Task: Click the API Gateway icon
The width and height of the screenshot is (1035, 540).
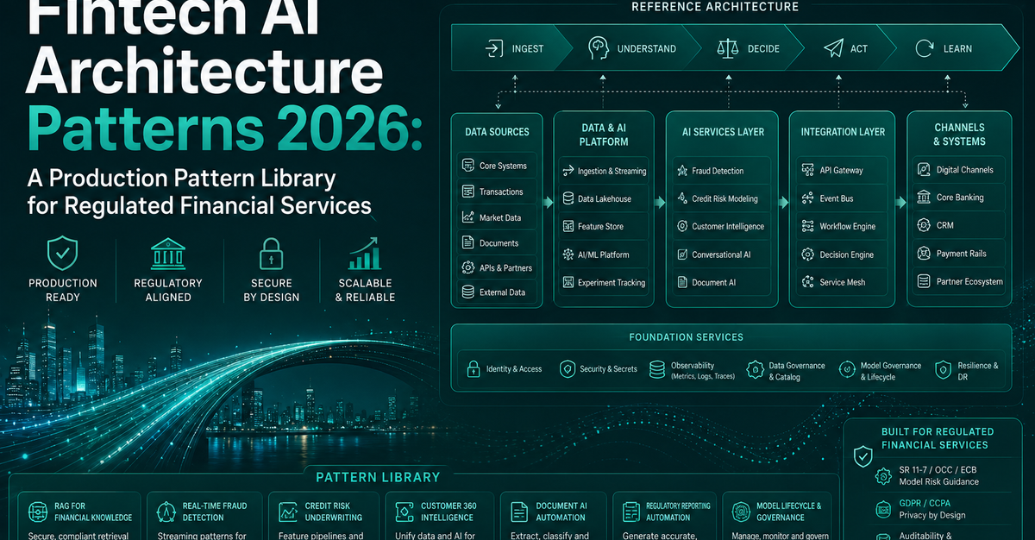Action: coord(807,171)
